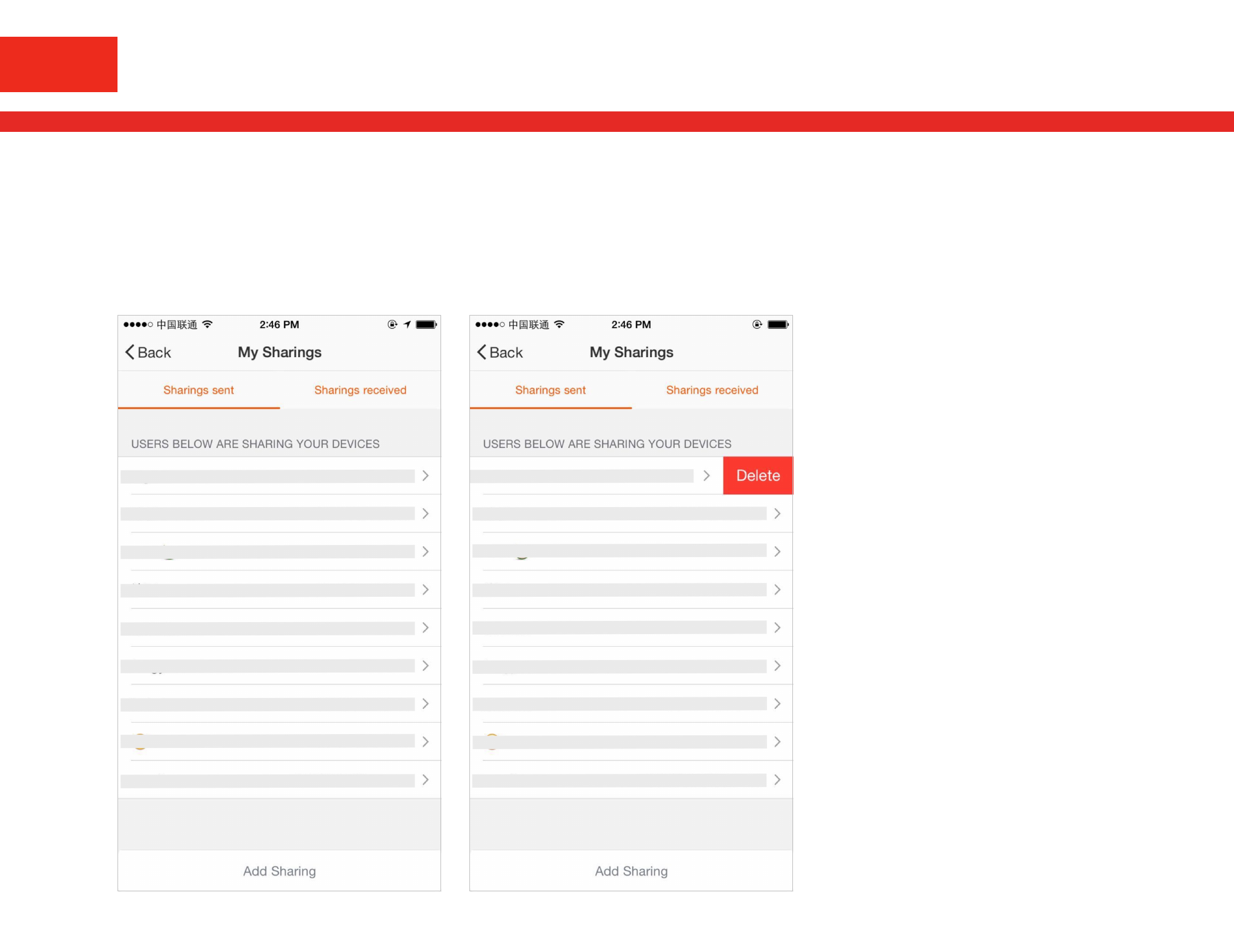The height and width of the screenshot is (925, 1234).
Task: Switch to Sharings received tab, left phone
Action: (360, 390)
